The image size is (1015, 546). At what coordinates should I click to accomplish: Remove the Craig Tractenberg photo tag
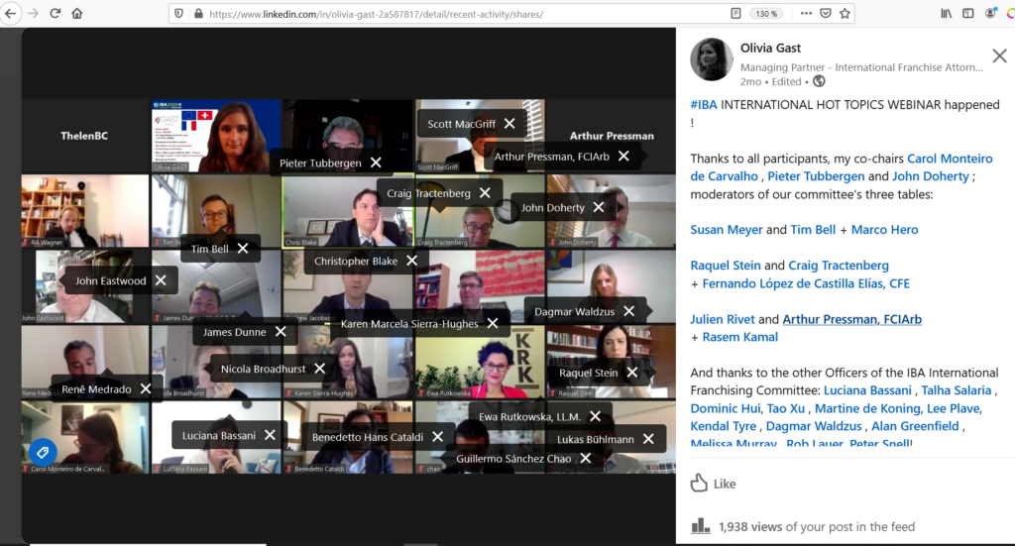click(x=485, y=193)
